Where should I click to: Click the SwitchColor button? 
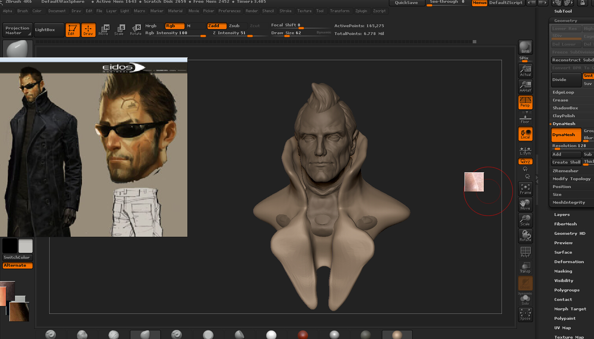17,258
